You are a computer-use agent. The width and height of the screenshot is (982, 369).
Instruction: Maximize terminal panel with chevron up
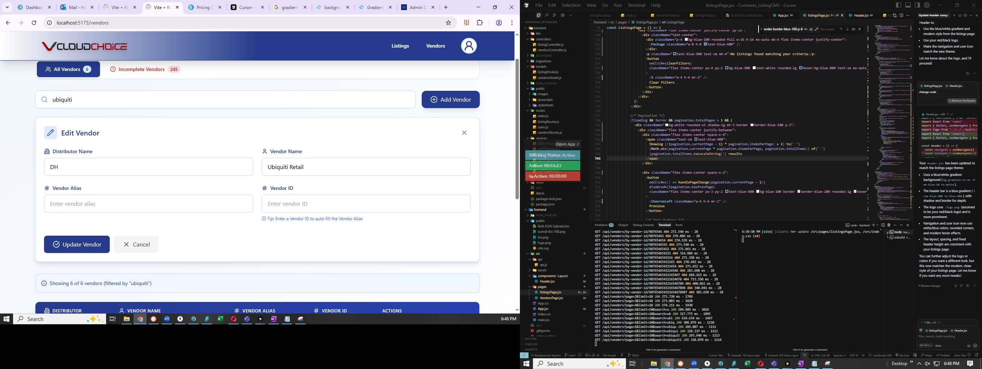tap(901, 225)
